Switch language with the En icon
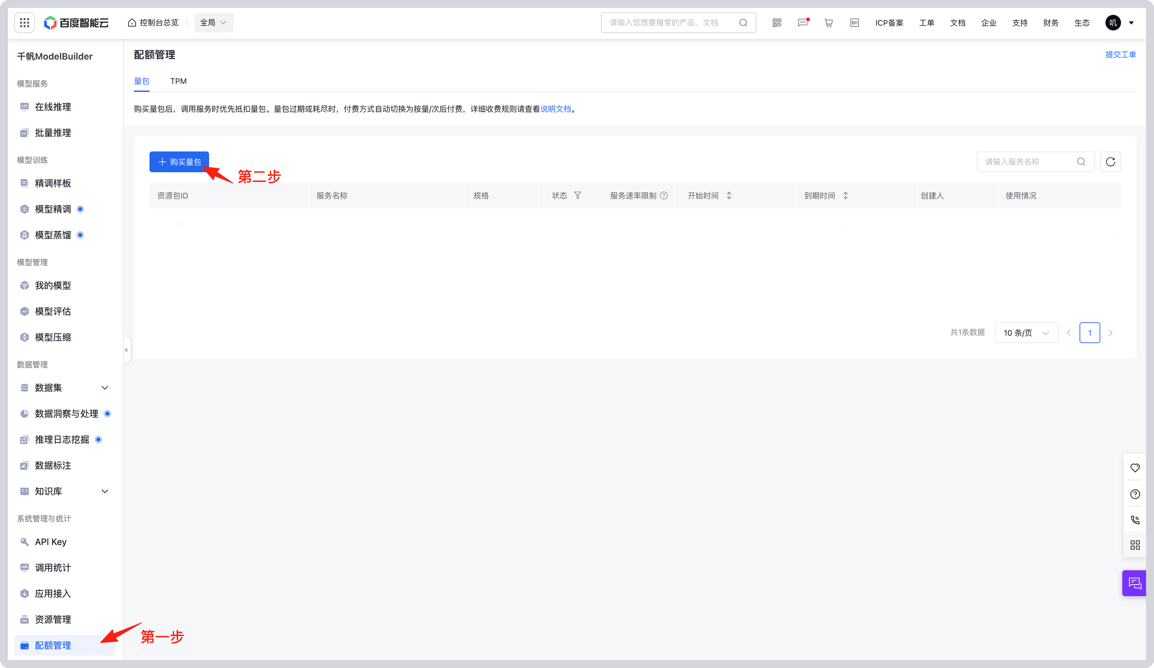Screen dimensions: 1154x668 click(x=854, y=22)
